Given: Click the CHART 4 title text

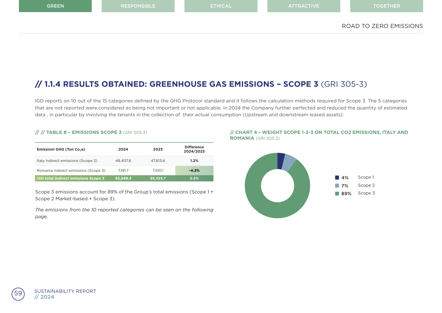Looking at the screenshot, I should click(319, 135).
